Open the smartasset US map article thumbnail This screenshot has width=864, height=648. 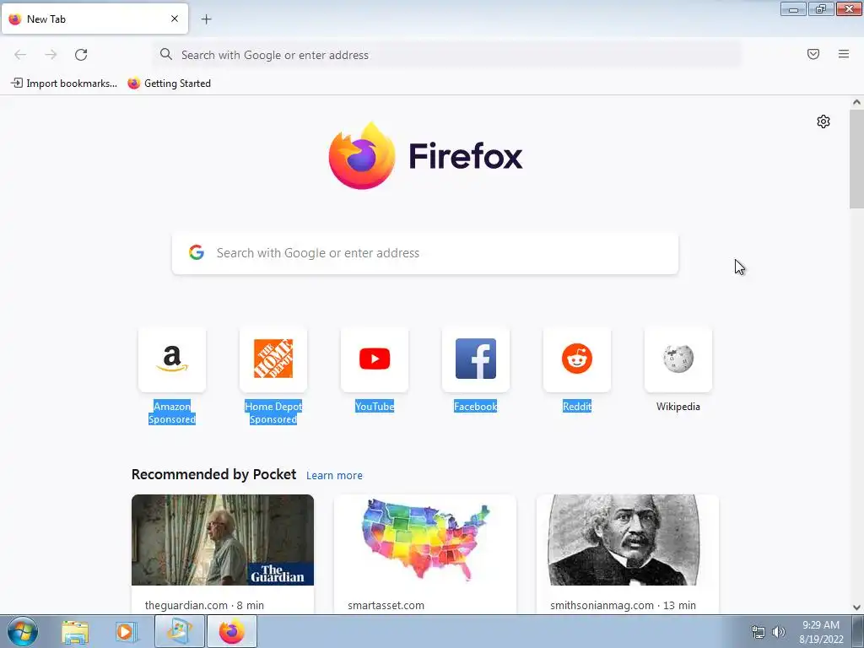click(x=425, y=540)
